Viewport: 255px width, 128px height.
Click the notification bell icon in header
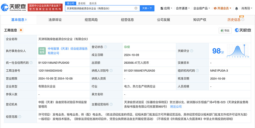coord(237,9)
